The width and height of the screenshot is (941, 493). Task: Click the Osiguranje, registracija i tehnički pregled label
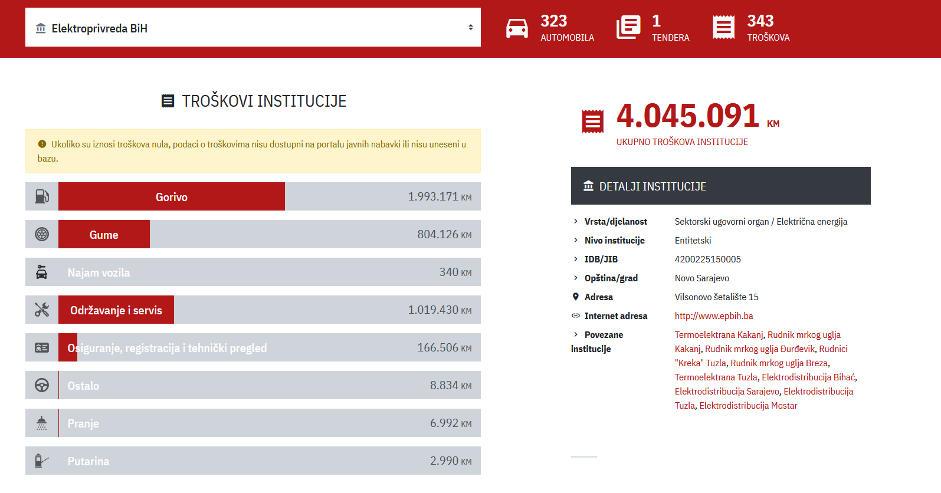point(167,348)
